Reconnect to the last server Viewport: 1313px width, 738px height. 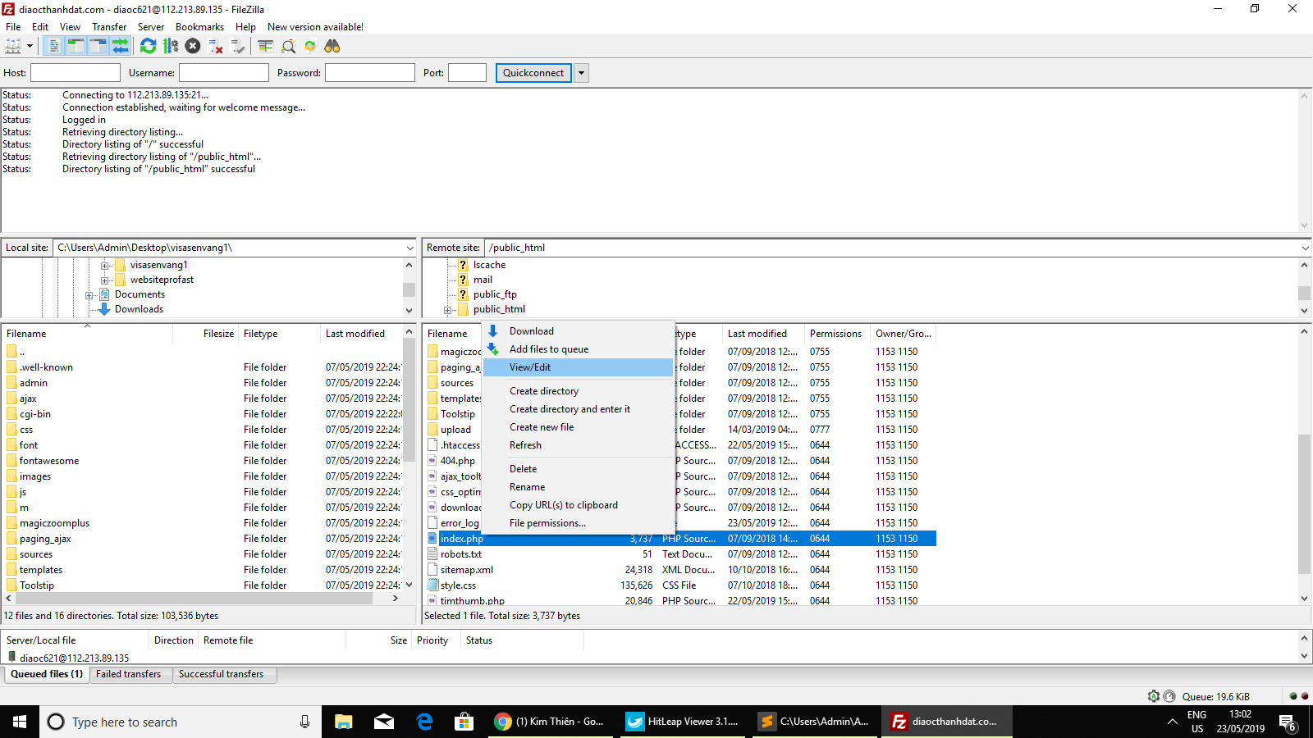238,46
